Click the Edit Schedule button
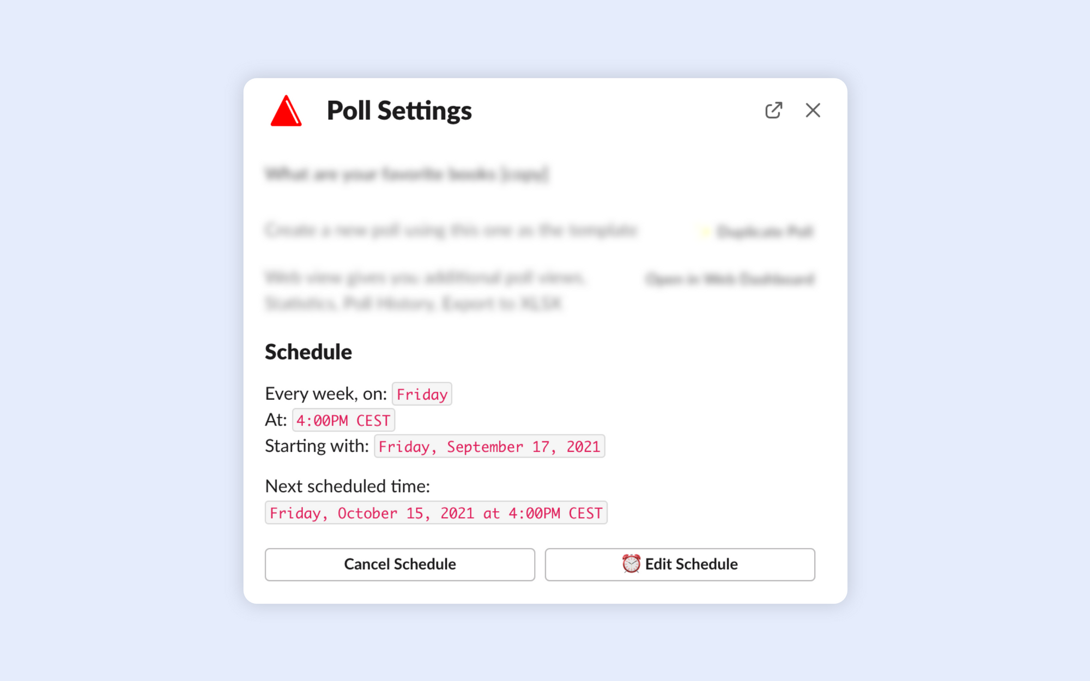 coord(680,564)
